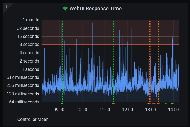Click the 13:00 x-axis label
Image resolution: width=190 pixels, height=127 pixels.
point(150,110)
